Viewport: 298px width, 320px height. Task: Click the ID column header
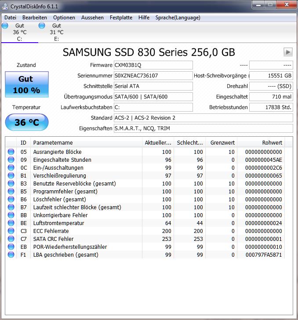tap(23, 143)
